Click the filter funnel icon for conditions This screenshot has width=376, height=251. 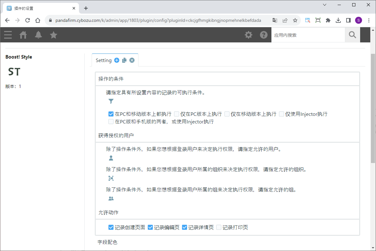tap(111, 101)
